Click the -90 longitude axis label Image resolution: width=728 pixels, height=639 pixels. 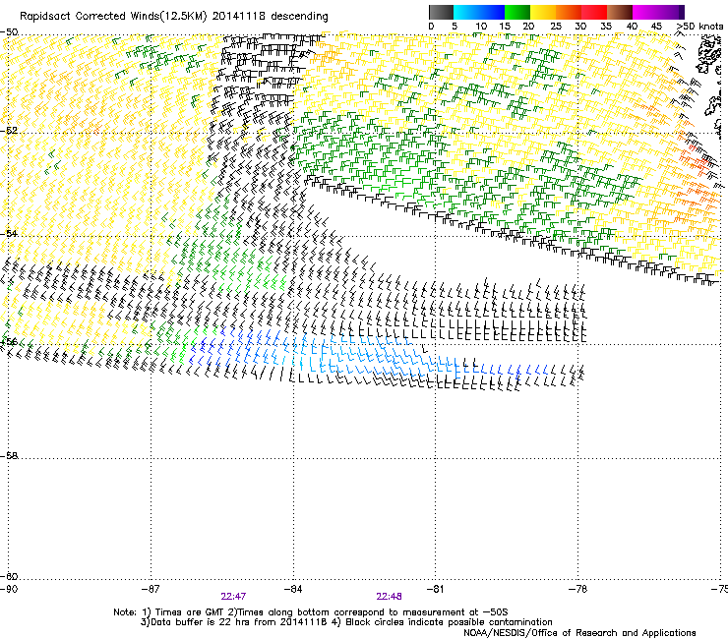pyautogui.click(x=9, y=589)
